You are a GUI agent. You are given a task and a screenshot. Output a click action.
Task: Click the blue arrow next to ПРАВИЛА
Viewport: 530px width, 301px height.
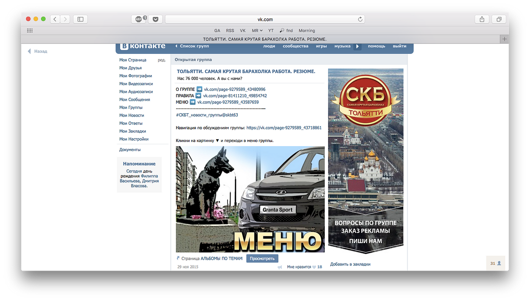point(198,96)
